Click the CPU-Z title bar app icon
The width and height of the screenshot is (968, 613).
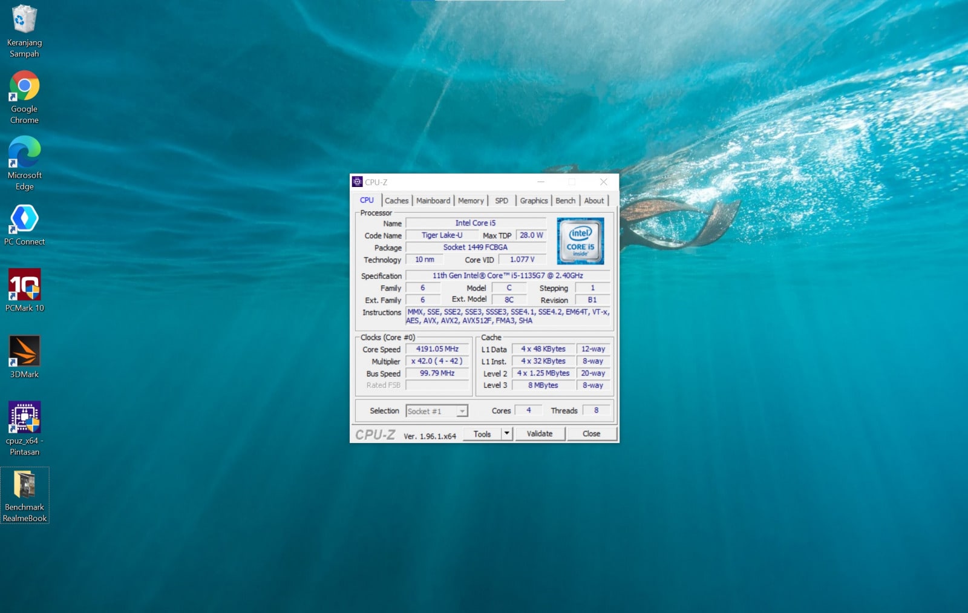[x=358, y=182]
